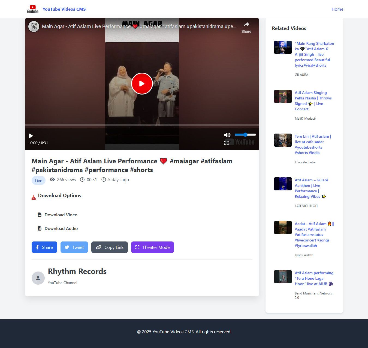The image size is (368, 348).
Task: Click the Related Videos heading
Action: click(289, 28)
